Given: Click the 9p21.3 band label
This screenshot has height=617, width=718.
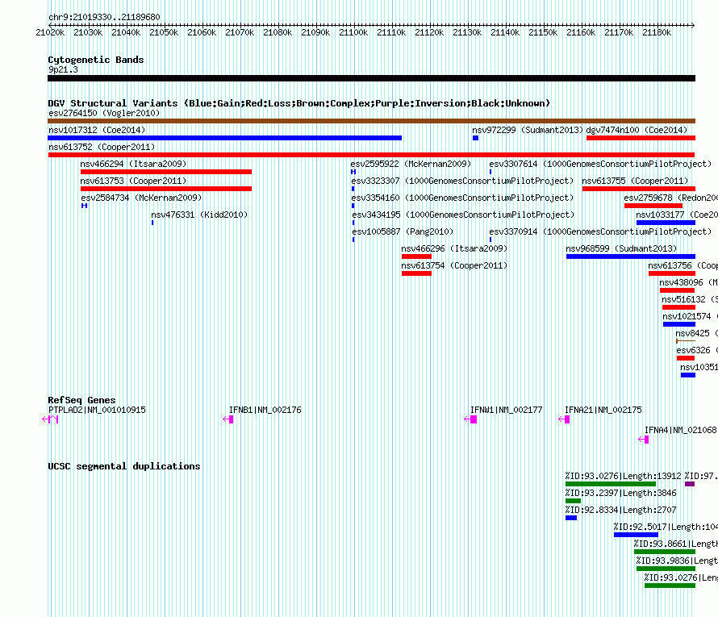Looking at the screenshot, I should pyautogui.click(x=63, y=69).
